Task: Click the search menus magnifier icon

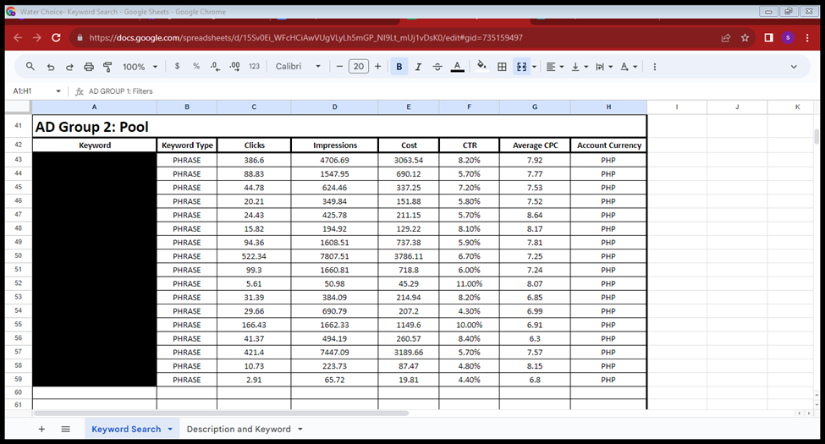Action: [x=30, y=67]
